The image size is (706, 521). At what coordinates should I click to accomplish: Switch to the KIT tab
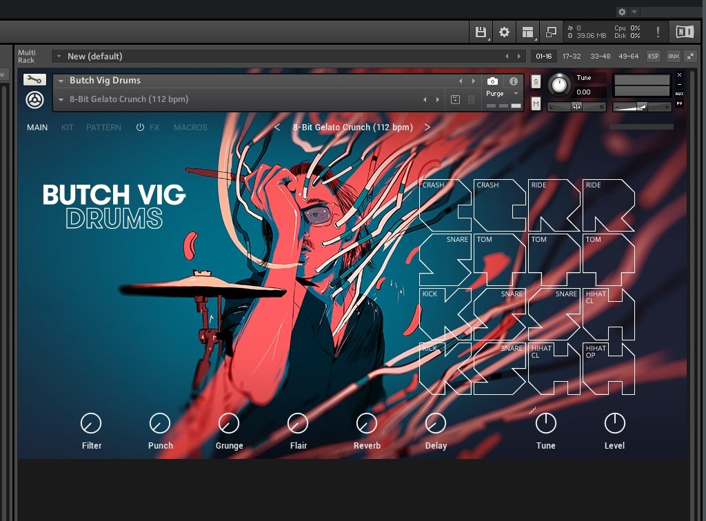(x=68, y=127)
